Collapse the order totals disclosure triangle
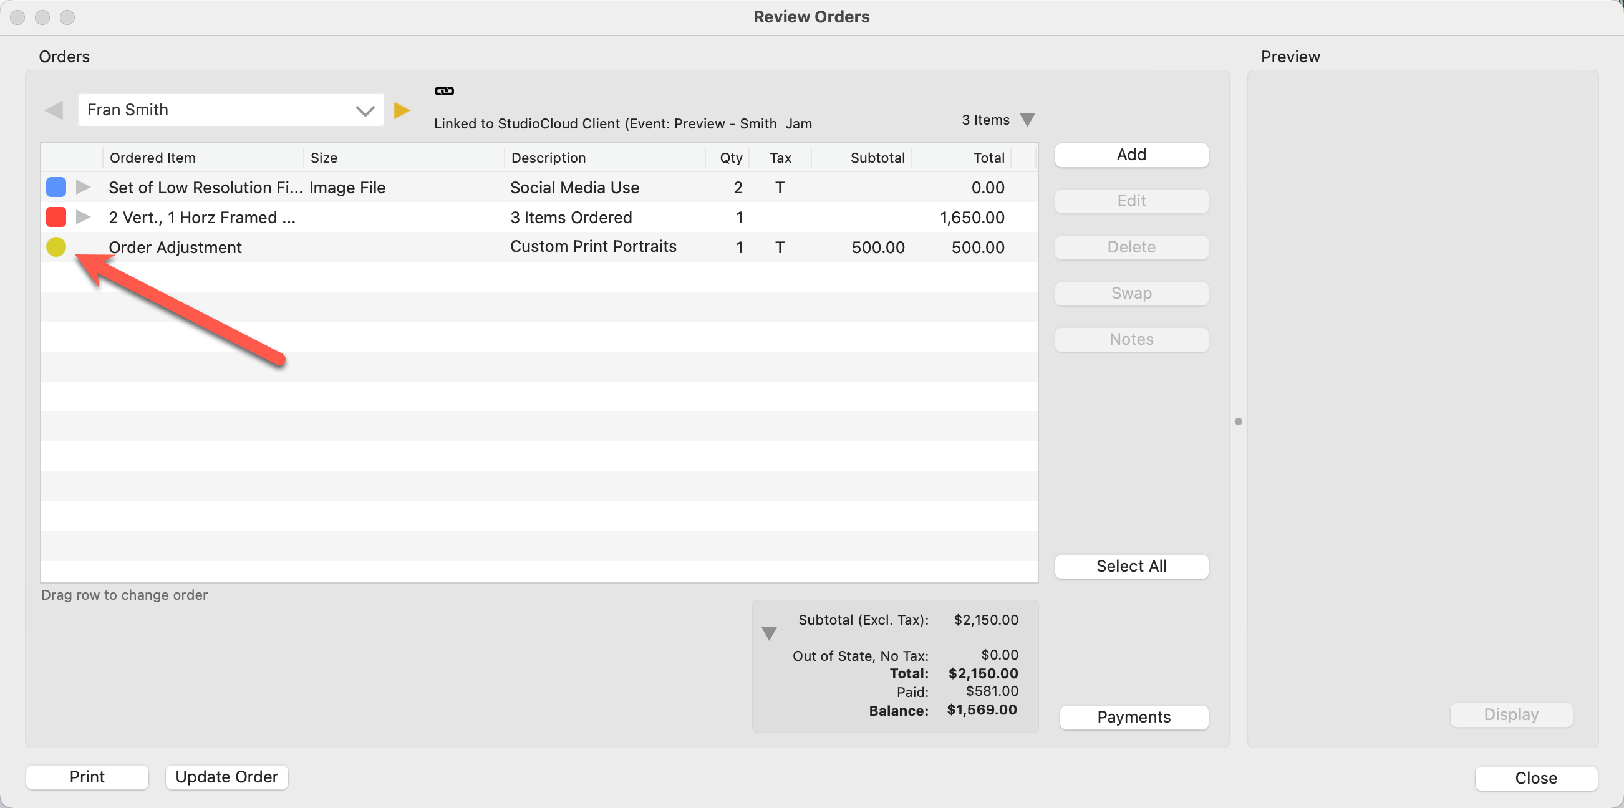This screenshot has height=808, width=1624. tap(768, 633)
